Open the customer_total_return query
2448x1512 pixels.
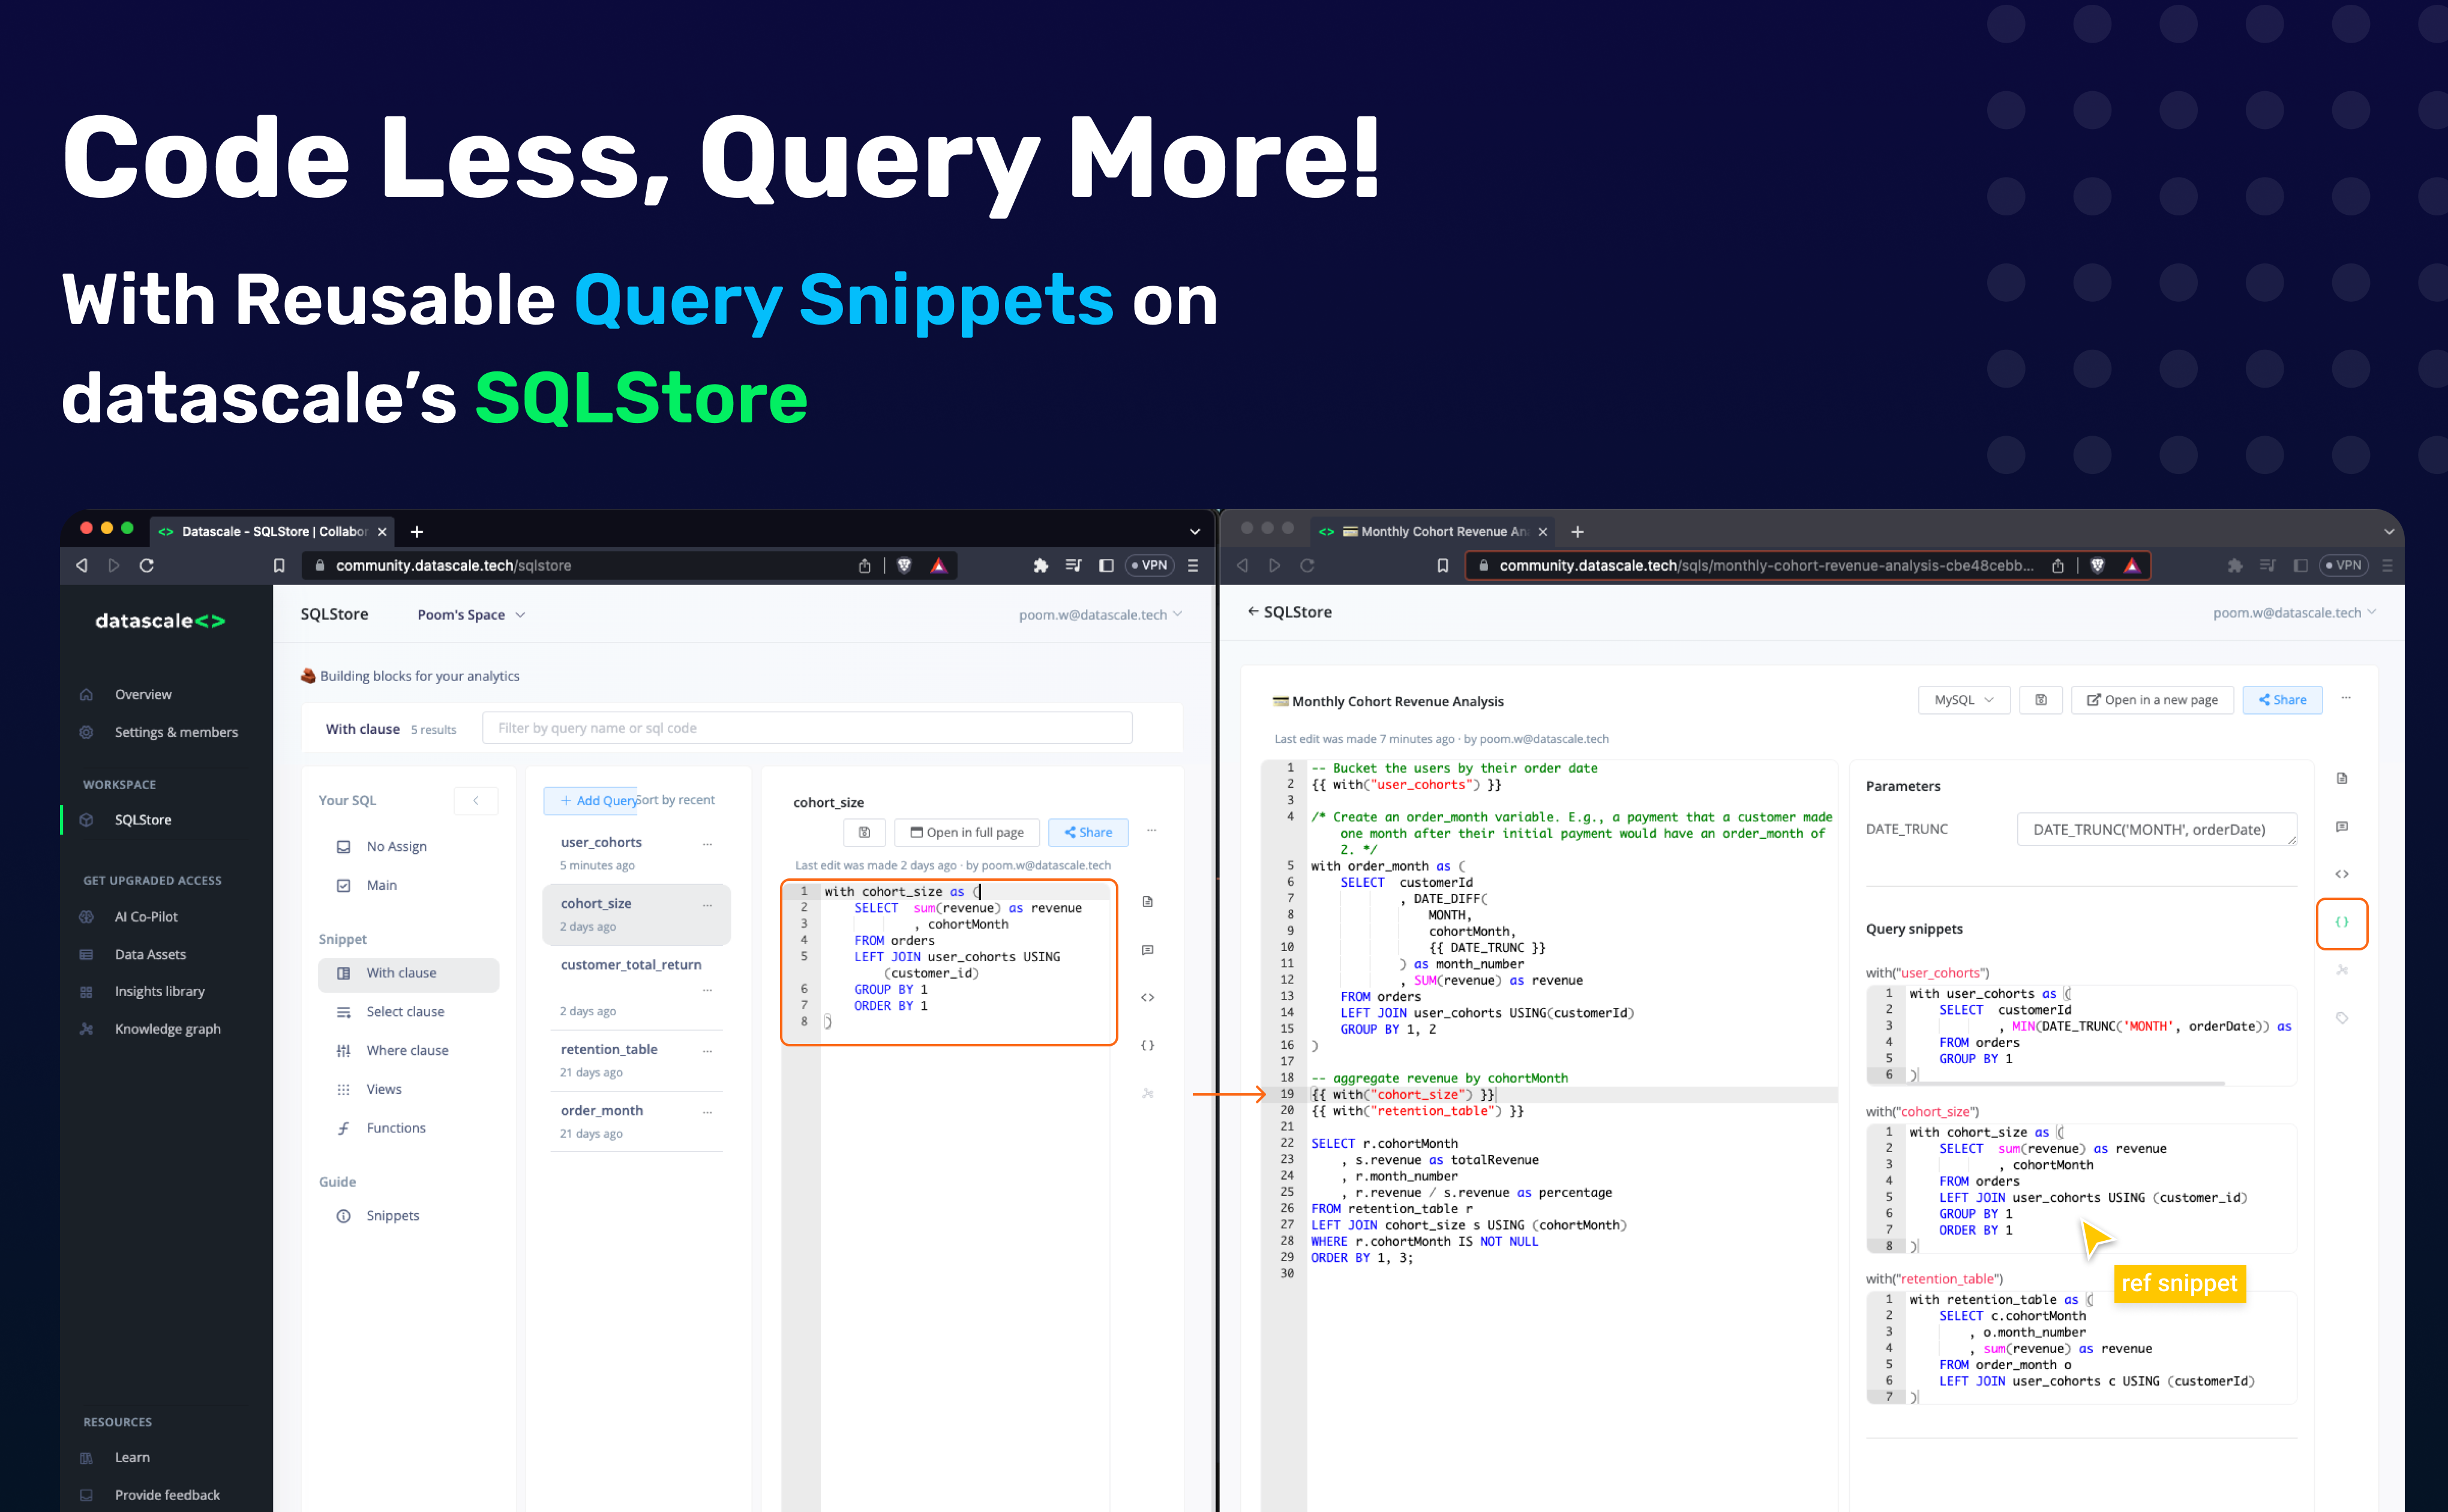click(631, 965)
